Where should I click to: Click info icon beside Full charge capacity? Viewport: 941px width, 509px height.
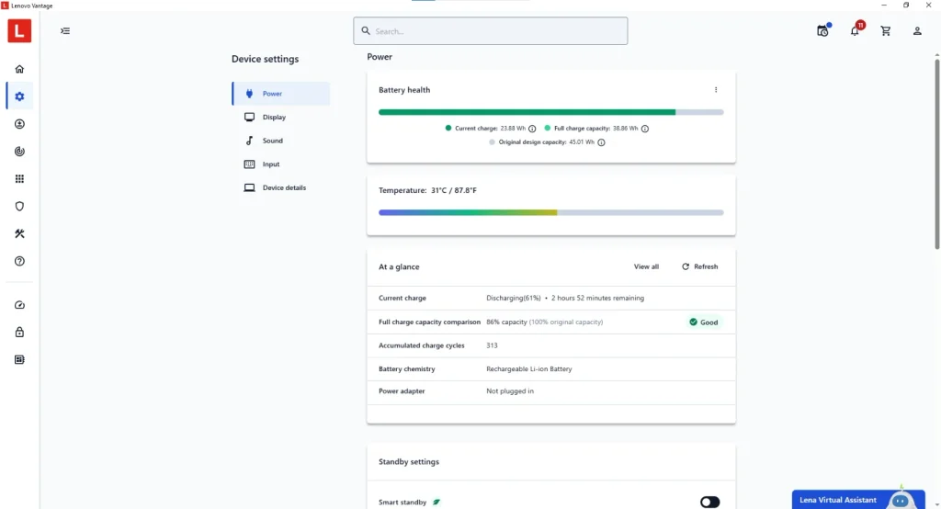click(644, 129)
